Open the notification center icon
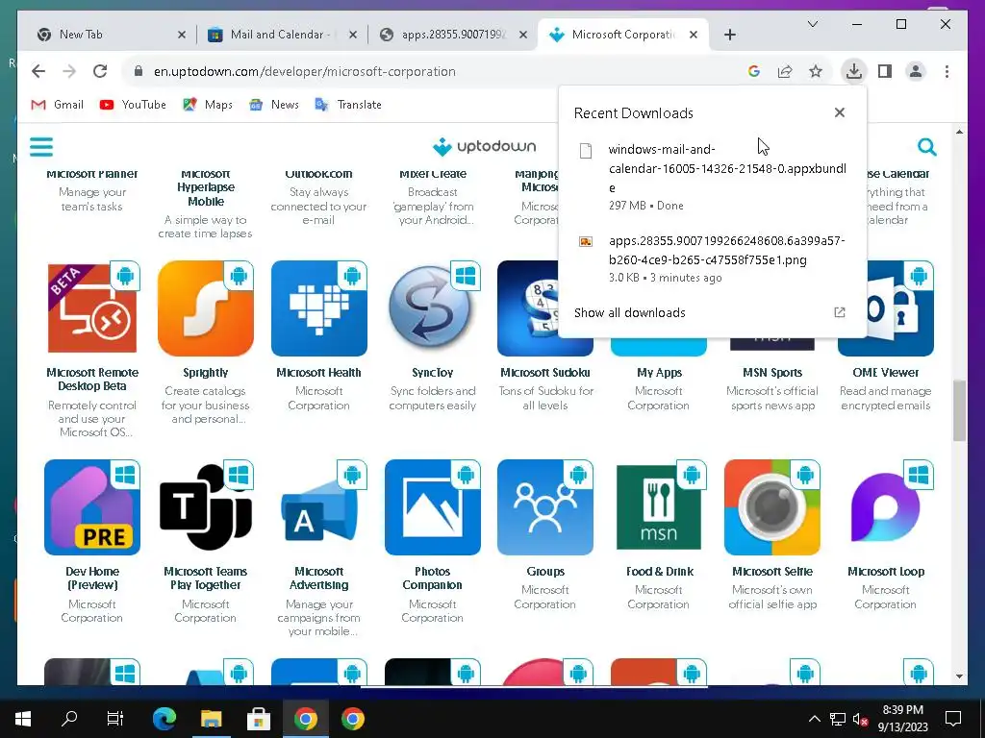985x738 pixels. (x=953, y=719)
